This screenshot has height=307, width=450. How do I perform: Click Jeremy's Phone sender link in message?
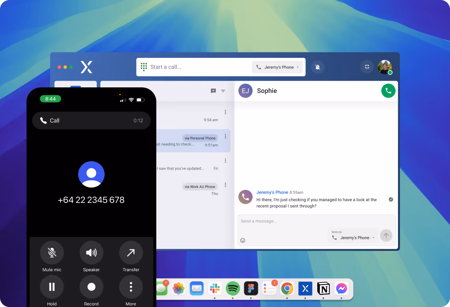(272, 192)
